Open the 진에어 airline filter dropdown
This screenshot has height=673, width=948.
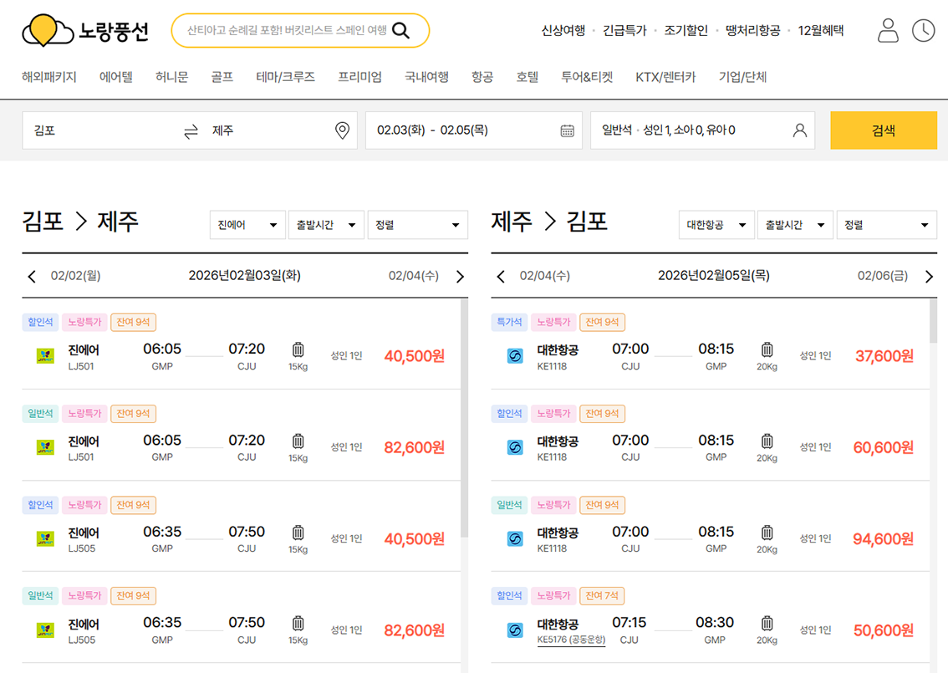pyautogui.click(x=247, y=225)
